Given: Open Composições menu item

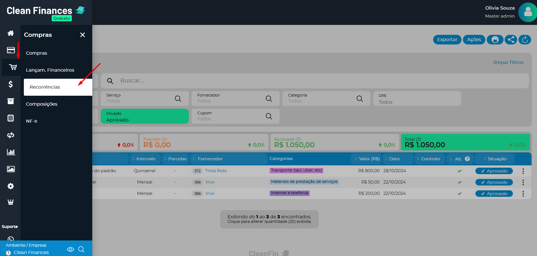Looking at the screenshot, I should click(x=42, y=104).
